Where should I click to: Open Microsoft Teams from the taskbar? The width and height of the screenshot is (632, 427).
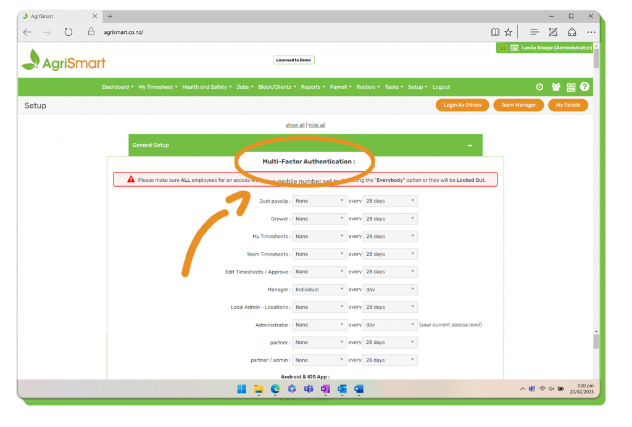coord(308,389)
